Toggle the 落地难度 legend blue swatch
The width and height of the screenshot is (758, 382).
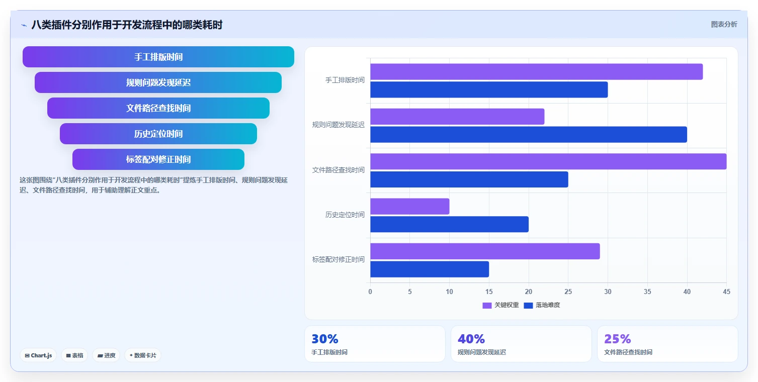[x=528, y=306]
